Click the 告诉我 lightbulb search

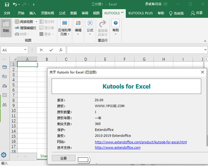pos(176,13)
